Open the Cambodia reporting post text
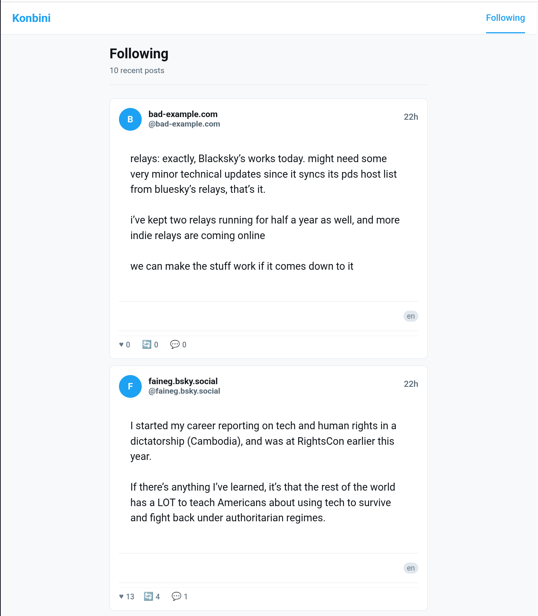This screenshot has width=538, height=616. pos(263,471)
